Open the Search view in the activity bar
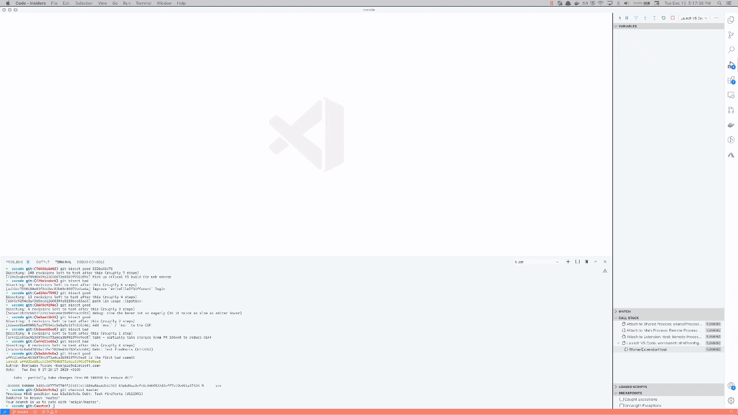 click(731, 50)
